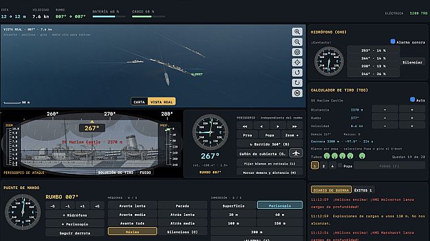This screenshot has width=430, height=241.
Task: Set engines to Máxima
Action: (x=132, y=232)
